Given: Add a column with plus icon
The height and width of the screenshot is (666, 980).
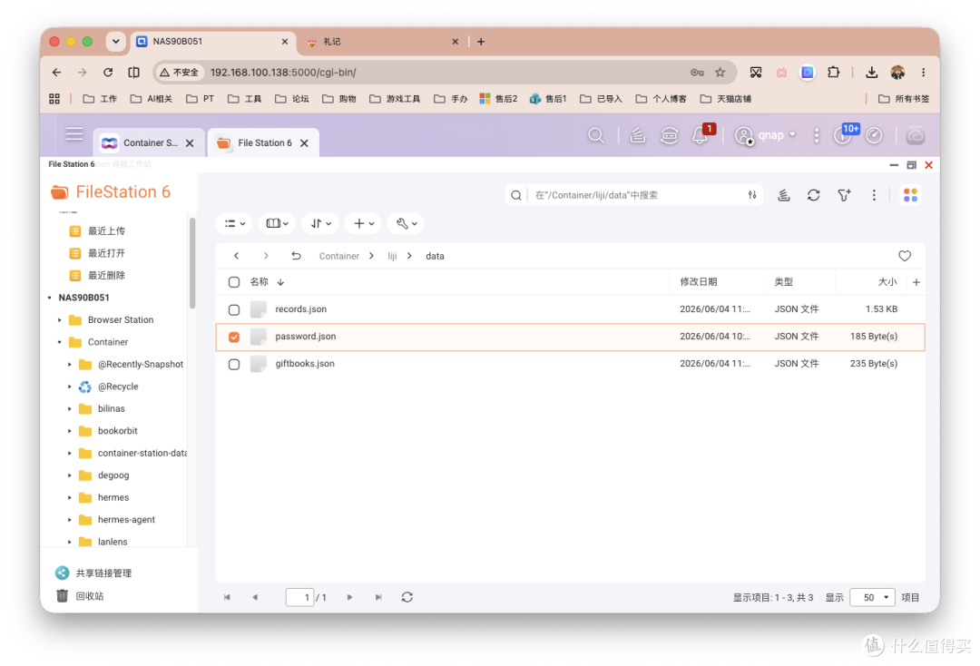Looking at the screenshot, I should point(916,282).
